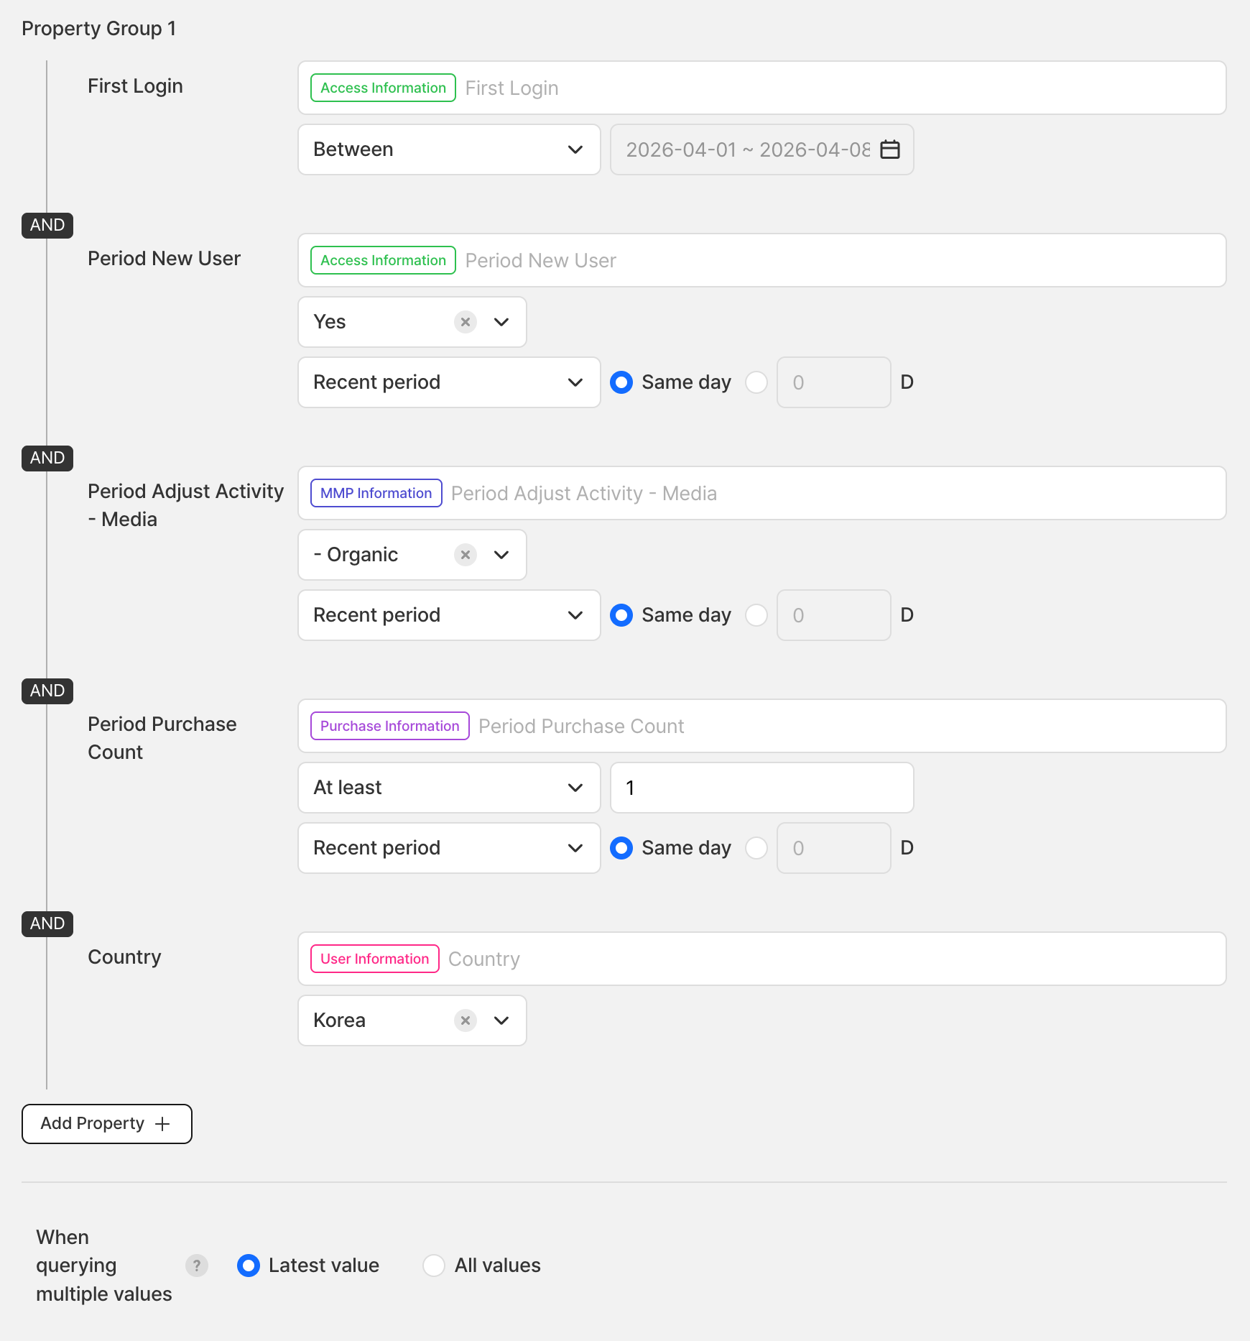Click the help icon beside multiple values

point(196,1266)
